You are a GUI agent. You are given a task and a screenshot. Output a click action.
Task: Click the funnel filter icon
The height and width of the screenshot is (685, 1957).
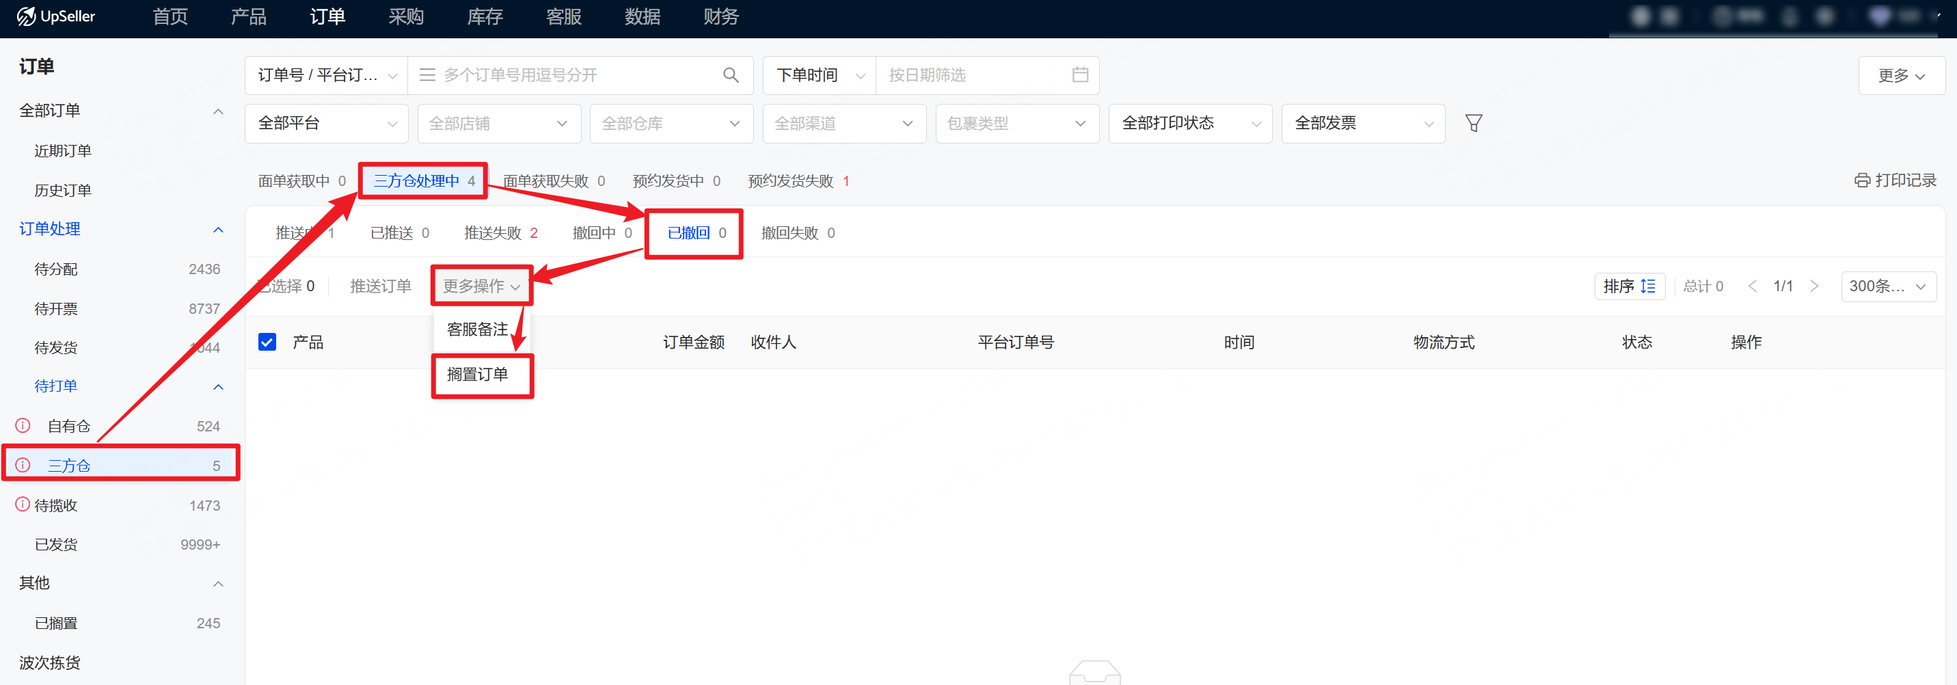pyautogui.click(x=1473, y=123)
